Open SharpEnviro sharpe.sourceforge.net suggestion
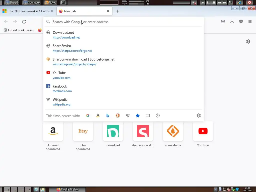Viewport: 256px width, 192px height. click(123, 48)
